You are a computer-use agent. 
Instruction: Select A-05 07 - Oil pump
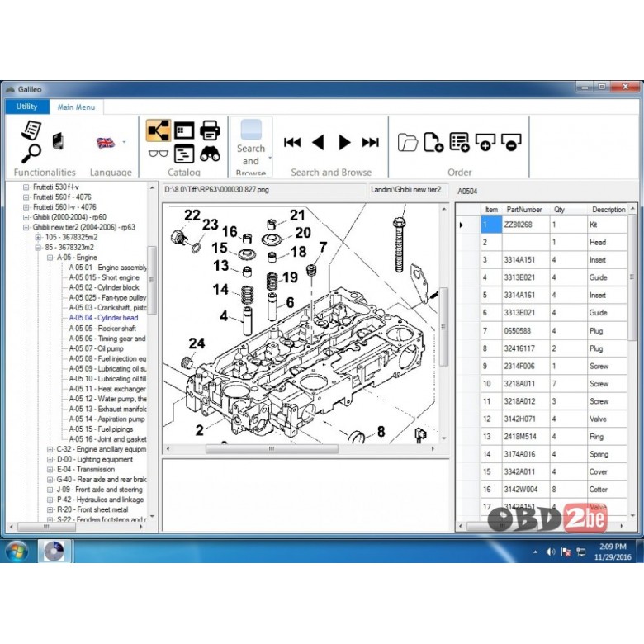click(96, 348)
